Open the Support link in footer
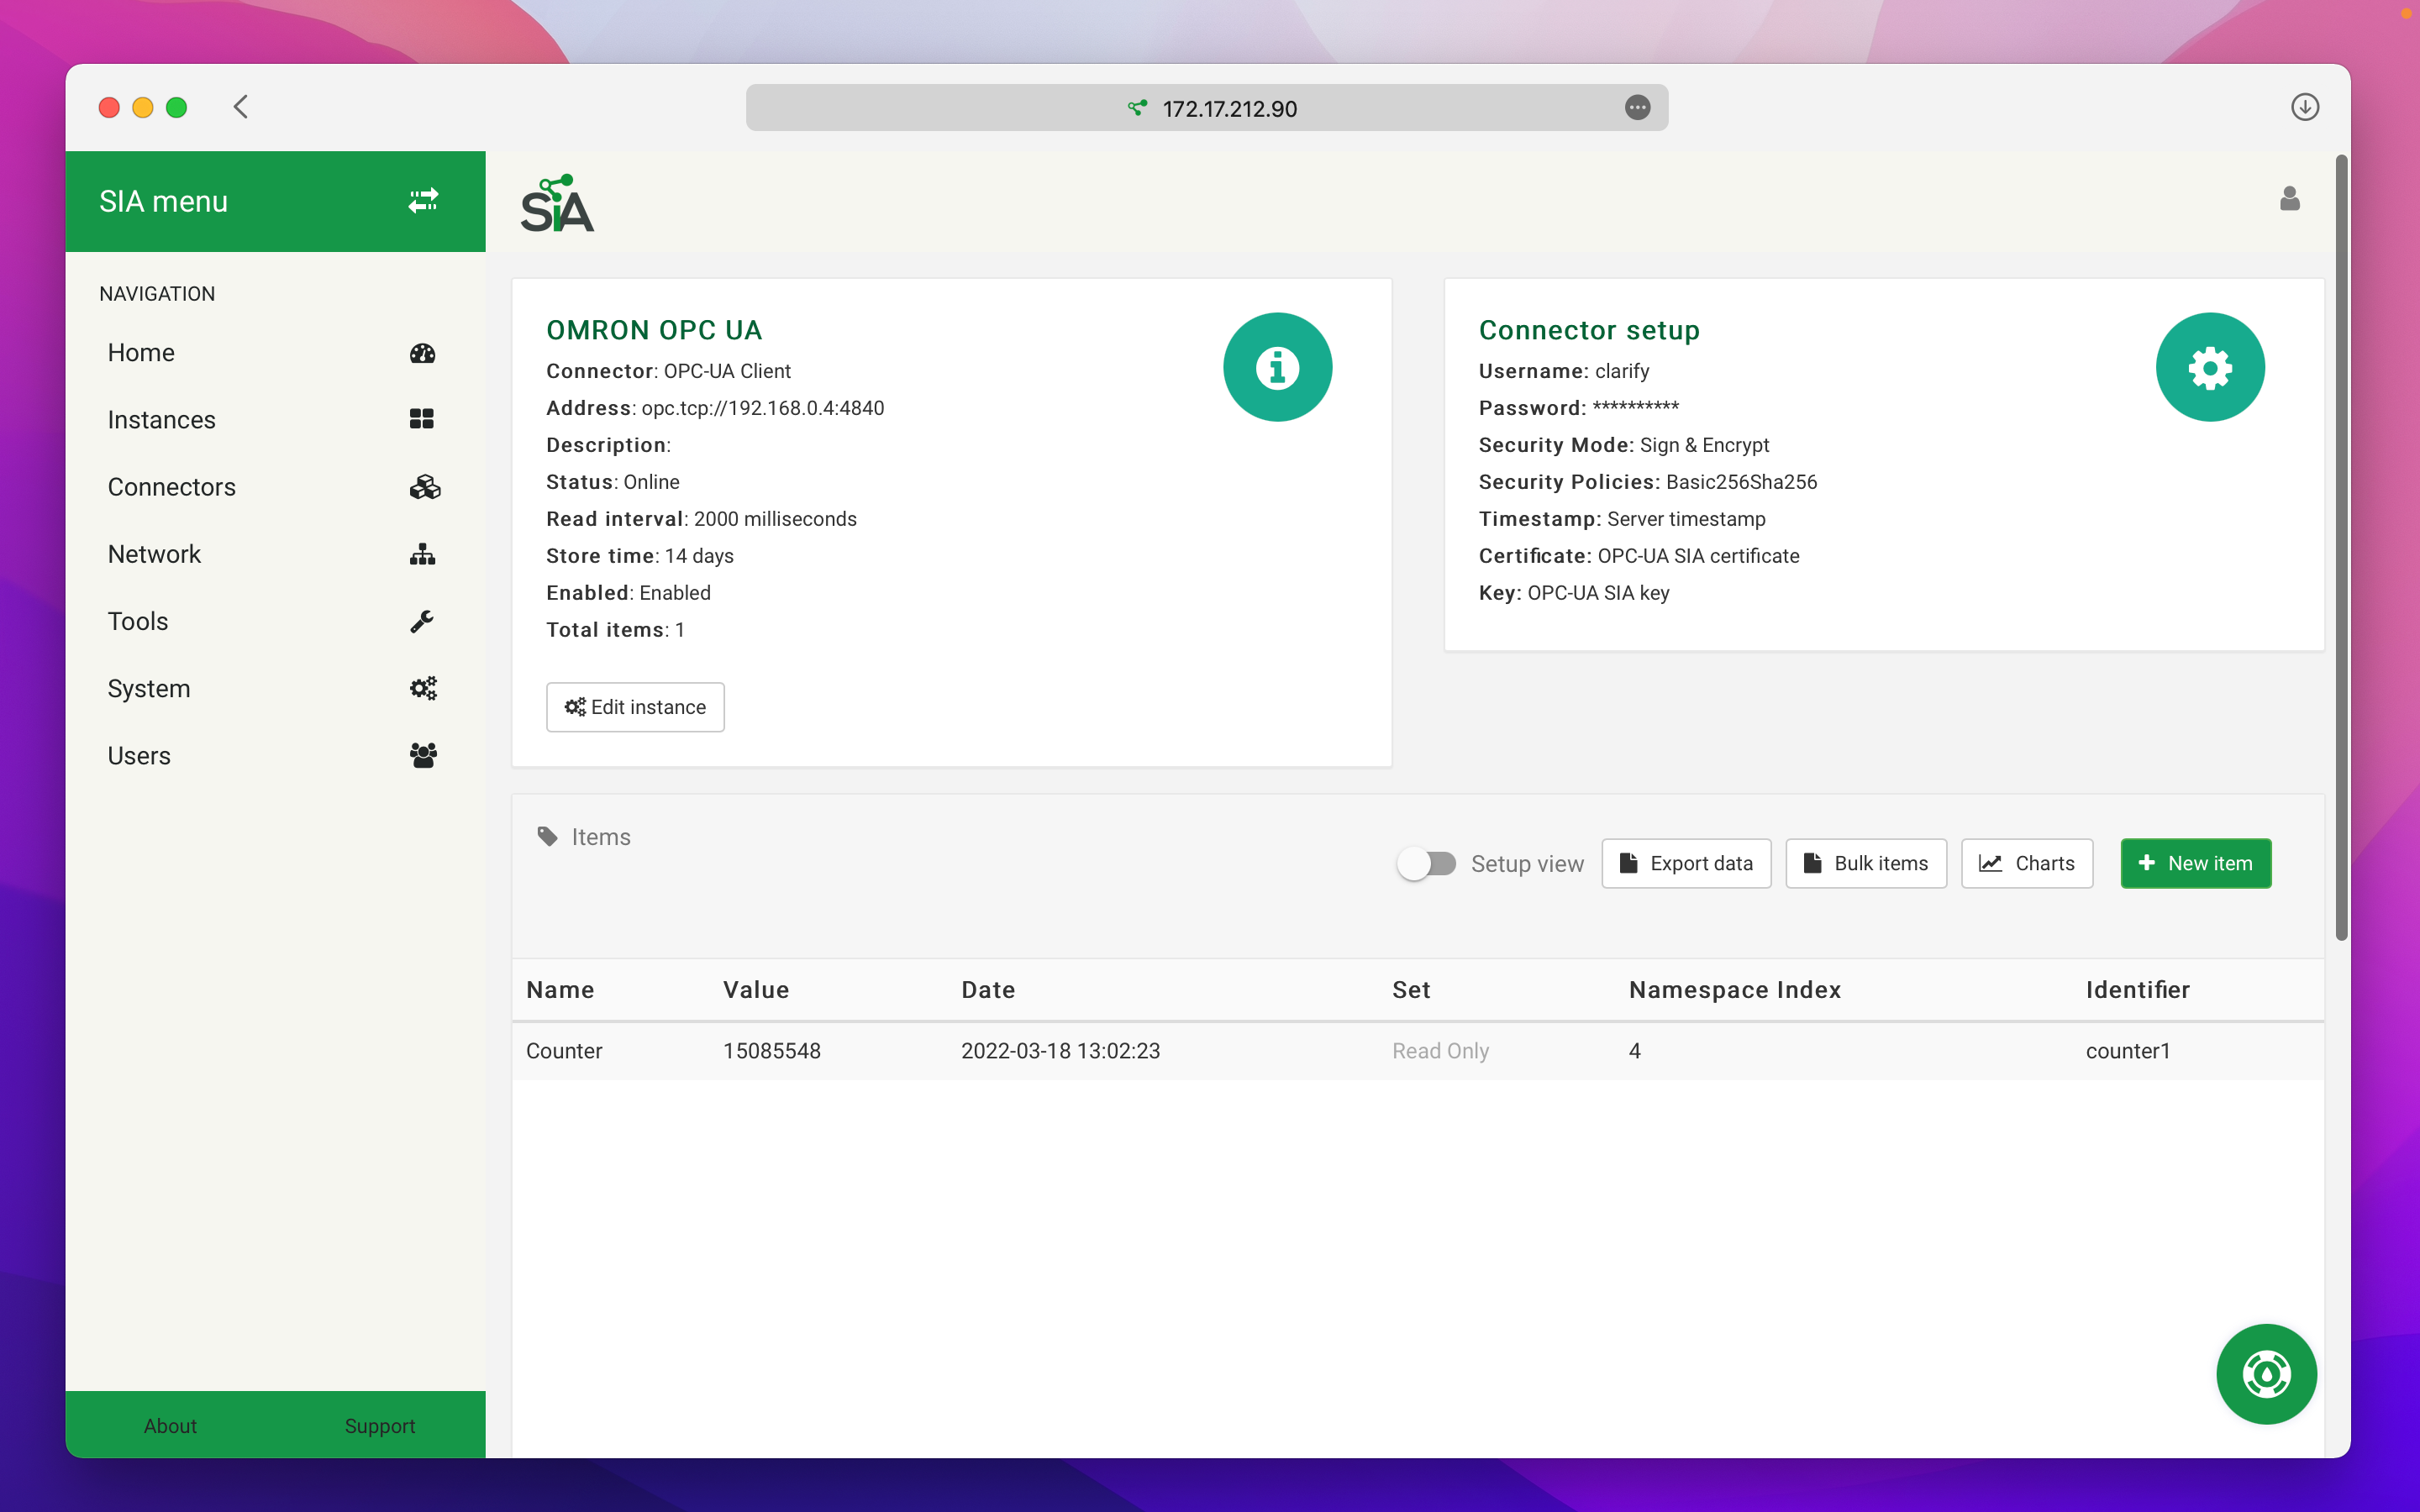2420x1512 pixels. coord(379,1425)
